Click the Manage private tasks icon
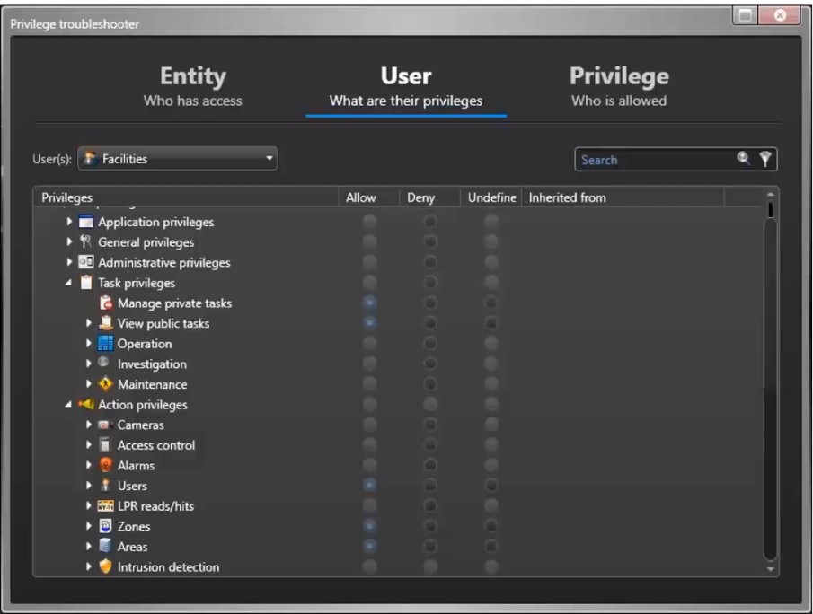This screenshot has height=614, width=813. tap(105, 303)
